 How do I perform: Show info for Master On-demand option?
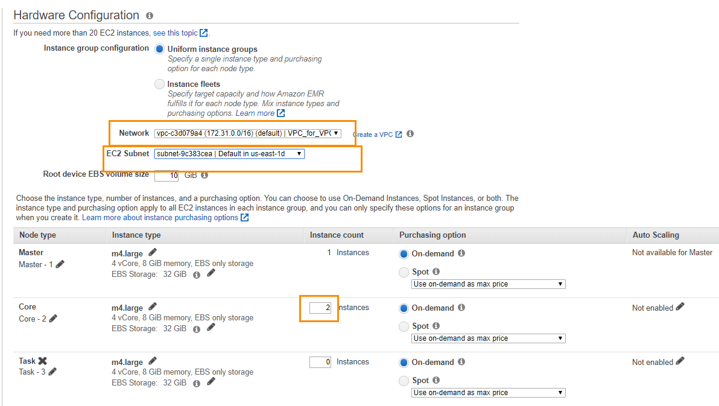click(x=462, y=253)
